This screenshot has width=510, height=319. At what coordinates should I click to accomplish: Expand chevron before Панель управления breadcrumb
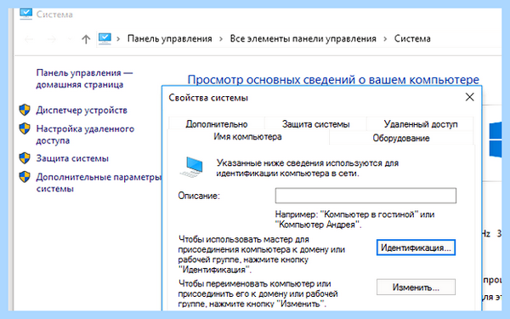click(x=118, y=39)
